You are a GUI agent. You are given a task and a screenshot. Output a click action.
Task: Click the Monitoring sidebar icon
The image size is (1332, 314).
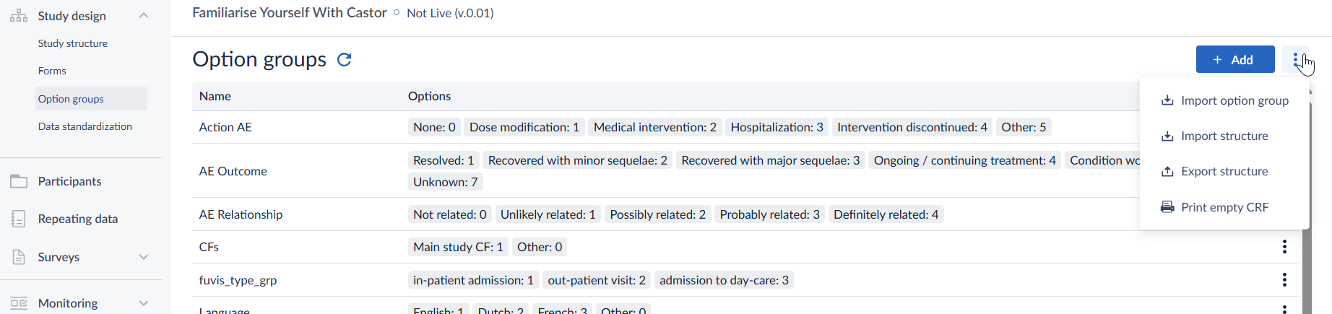click(19, 303)
